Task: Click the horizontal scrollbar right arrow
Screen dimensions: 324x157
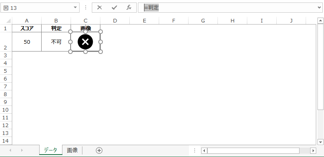Action: pyautogui.click(x=313, y=150)
